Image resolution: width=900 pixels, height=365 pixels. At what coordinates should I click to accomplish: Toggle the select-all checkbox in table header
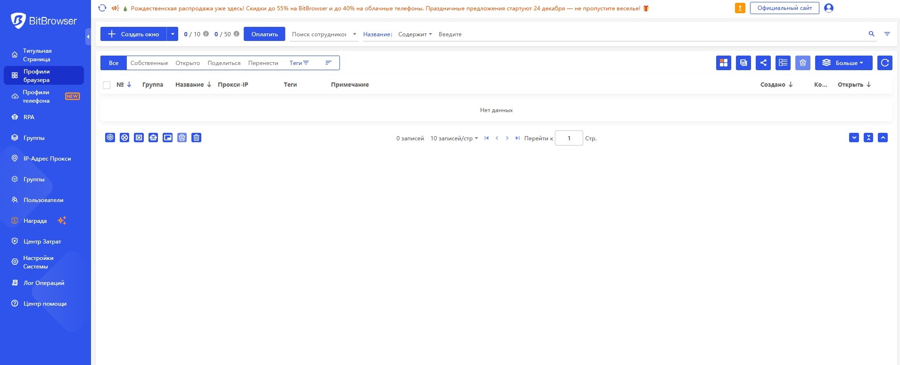[107, 85]
